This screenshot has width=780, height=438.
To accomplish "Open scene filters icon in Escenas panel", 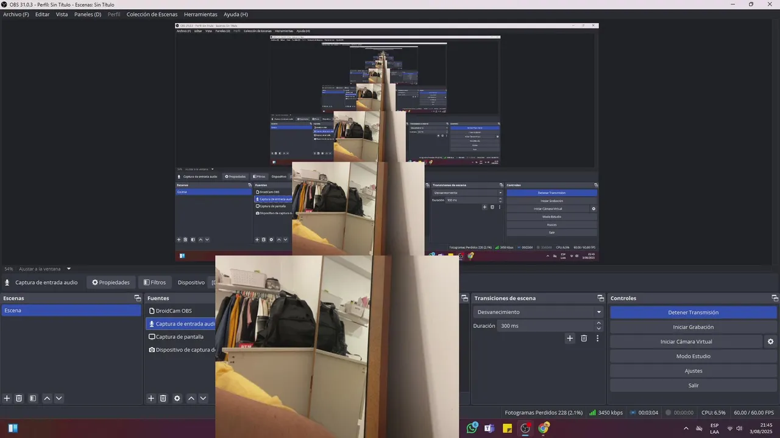I will click(x=33, y=398).
